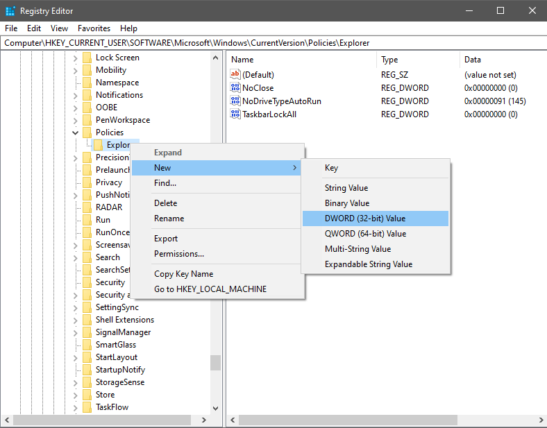Collapse the Policies tree node
Viewport: 547px width, 428px height.
pos(75,132)
